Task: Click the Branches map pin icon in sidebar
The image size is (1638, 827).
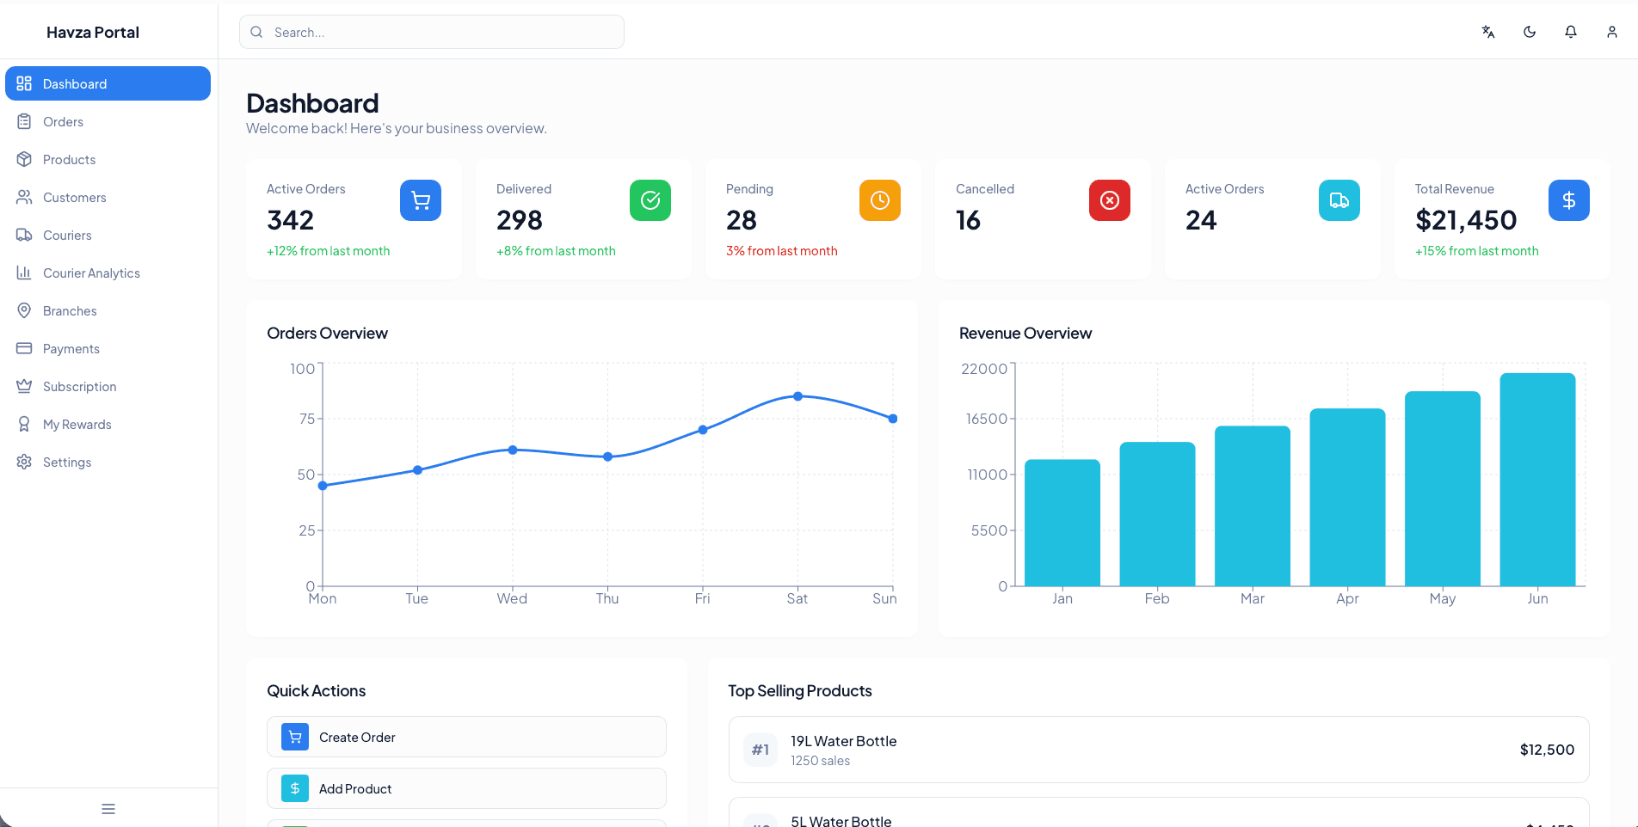Action: click(25, 310)
